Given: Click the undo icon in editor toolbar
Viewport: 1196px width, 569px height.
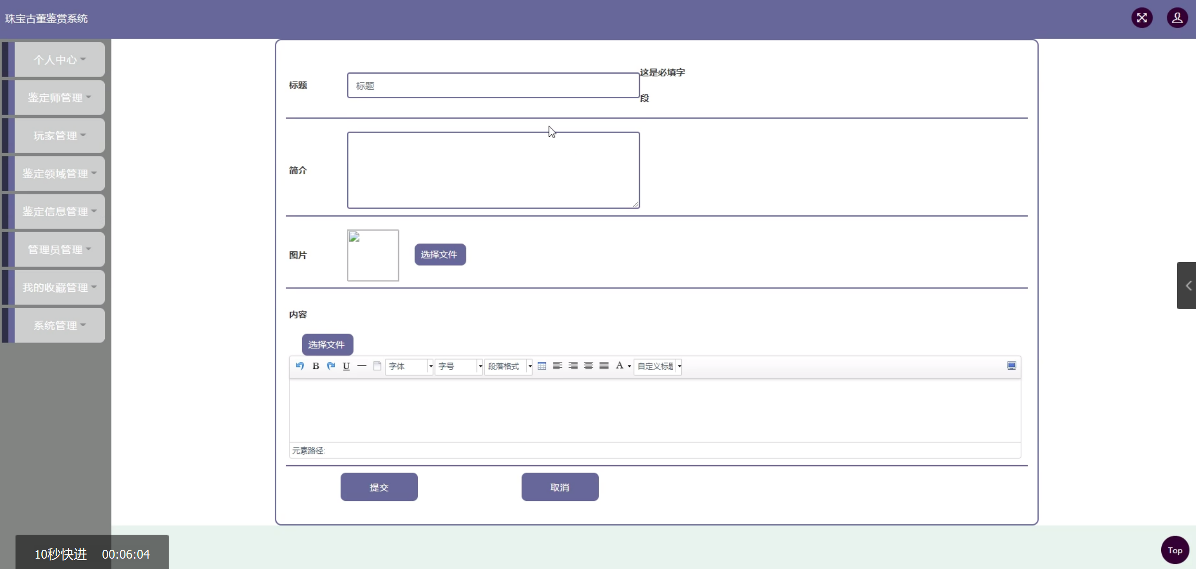Looking at the screenshot, I should click(x=300, y=366).
